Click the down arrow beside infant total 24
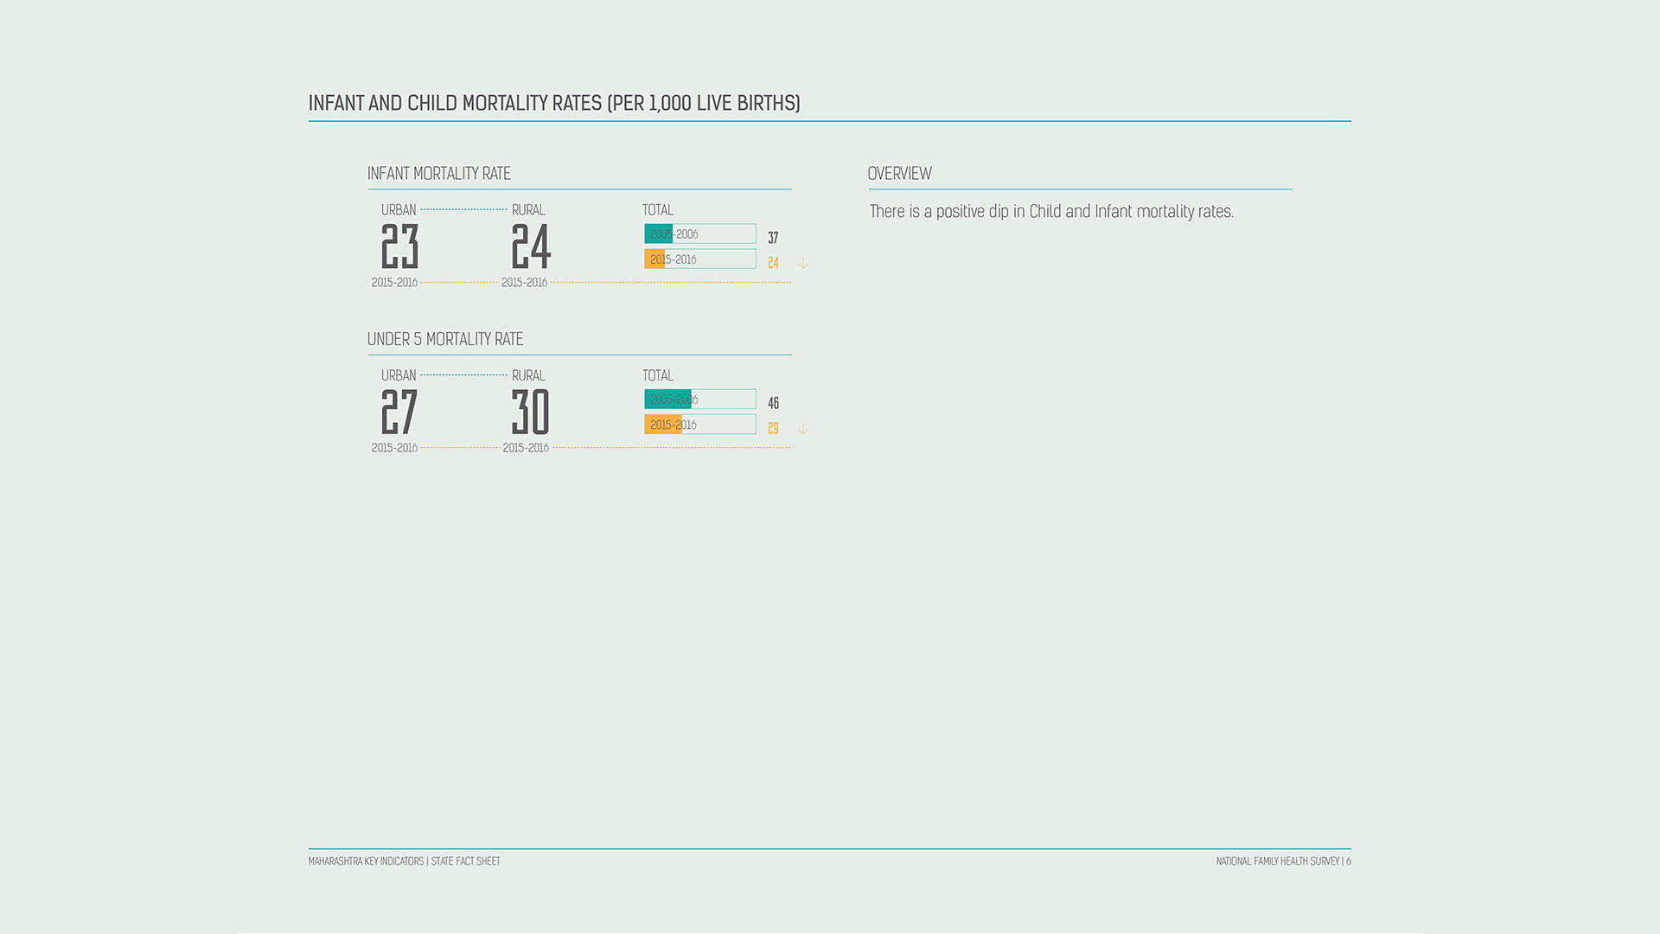 tap(803, 263)
